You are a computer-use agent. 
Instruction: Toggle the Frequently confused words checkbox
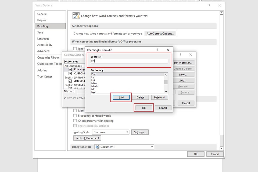point(75,116)
